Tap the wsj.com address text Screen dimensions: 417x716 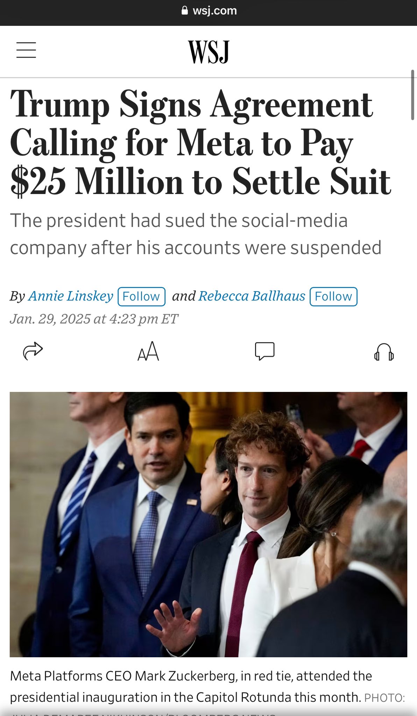coord(214,11)
